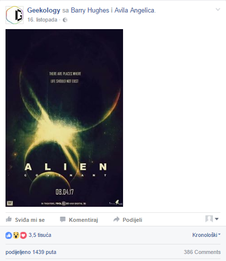
Task: Click the public globe privacy icon
Action: pyautogui.click(x=65, y=20)
